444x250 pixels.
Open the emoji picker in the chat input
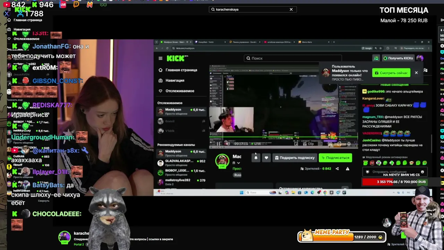click(x=422, y=172)
